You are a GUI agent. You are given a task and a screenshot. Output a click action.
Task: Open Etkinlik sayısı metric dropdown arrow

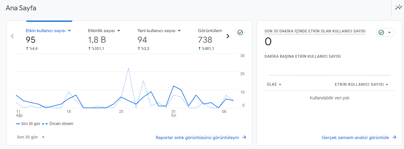pos(119,31)
